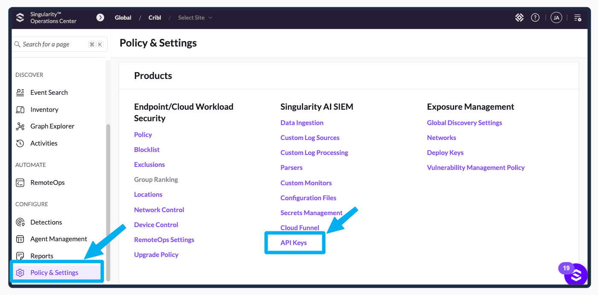The height and width of the screenshot is (295, 598).
Task: Open Event Search from sidebar
Action: pos(49,92)
